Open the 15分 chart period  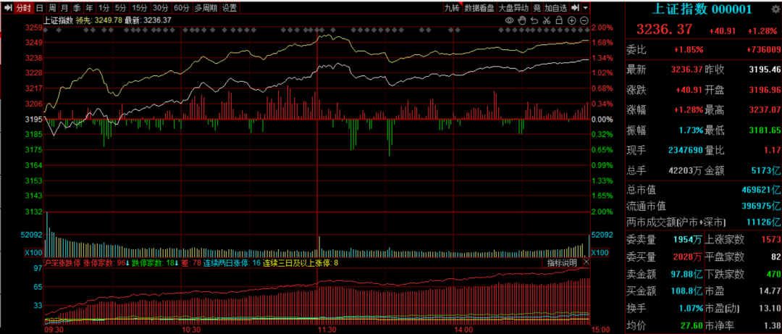click(x=139, y=8)
